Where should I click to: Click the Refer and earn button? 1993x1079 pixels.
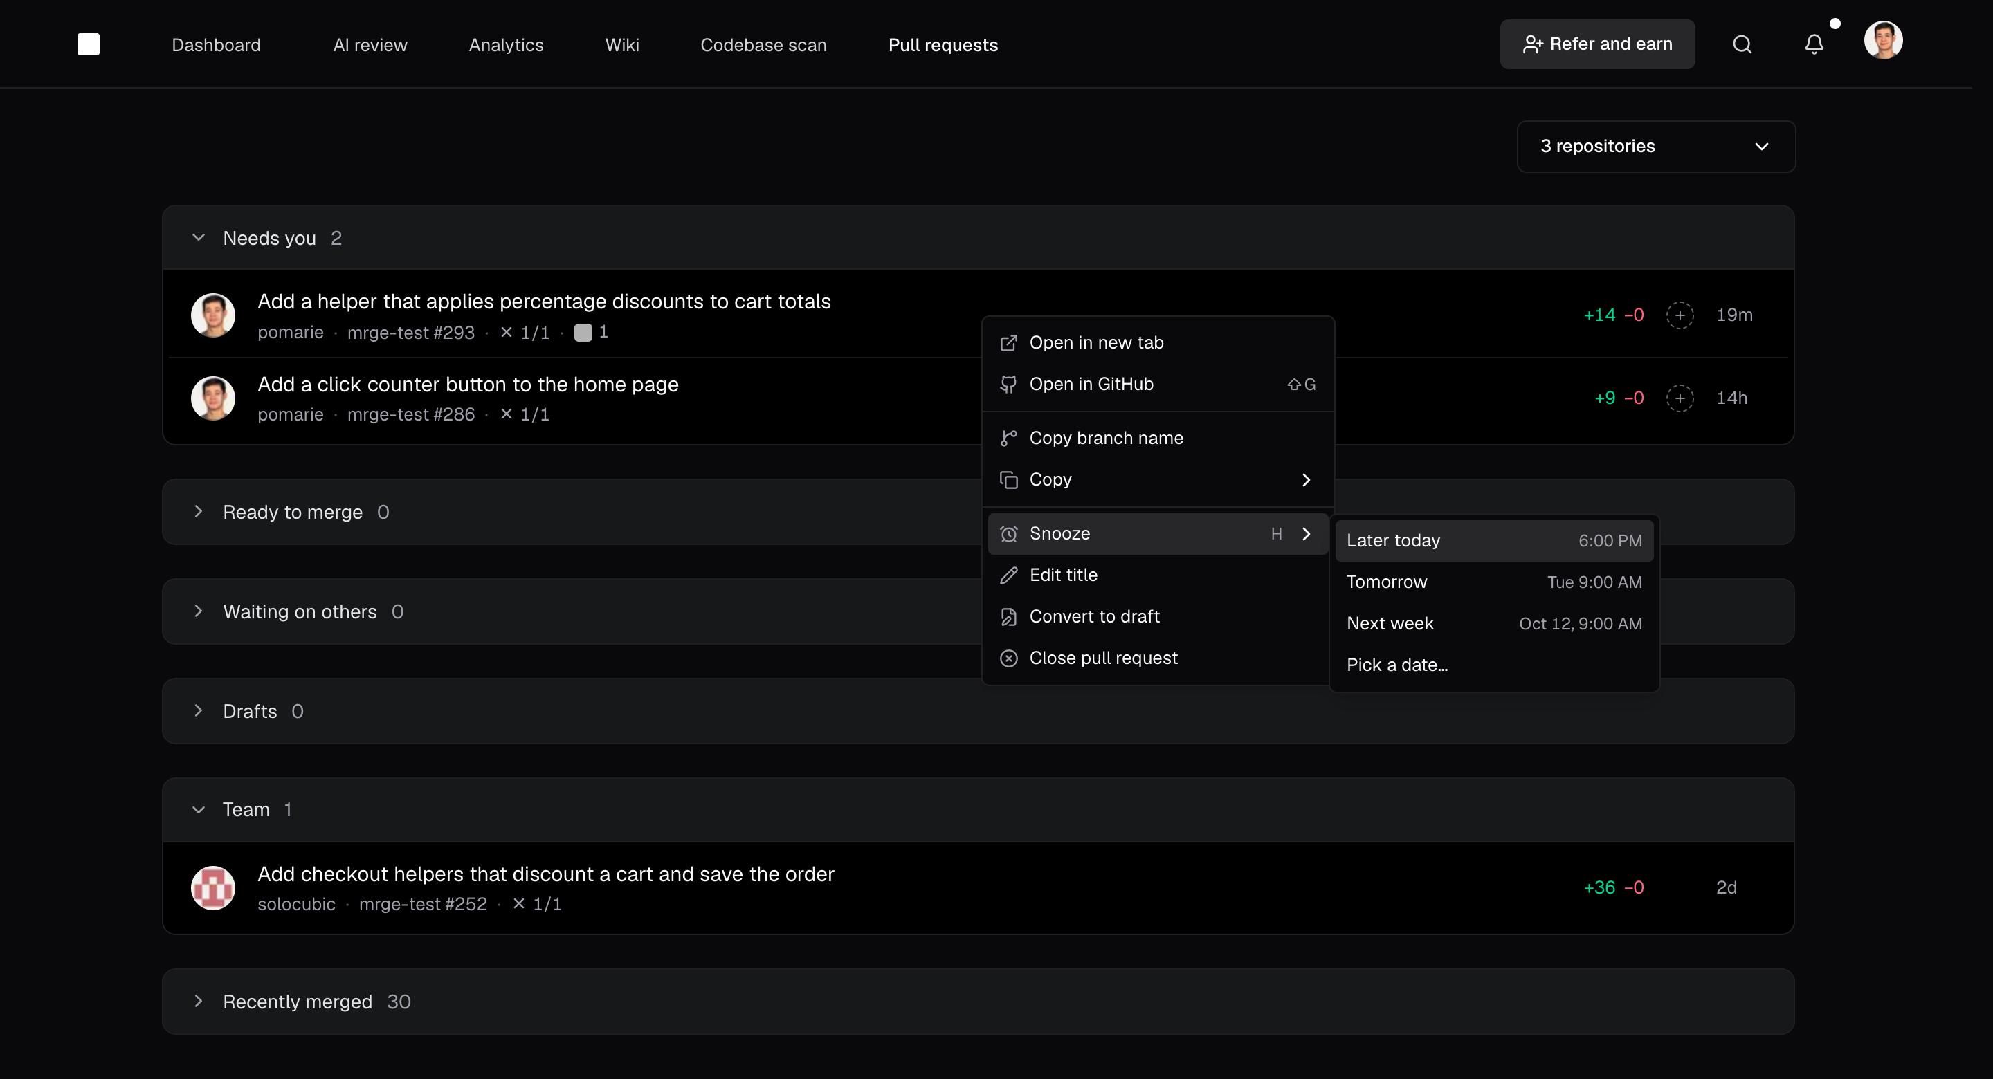pos(1597,44)
